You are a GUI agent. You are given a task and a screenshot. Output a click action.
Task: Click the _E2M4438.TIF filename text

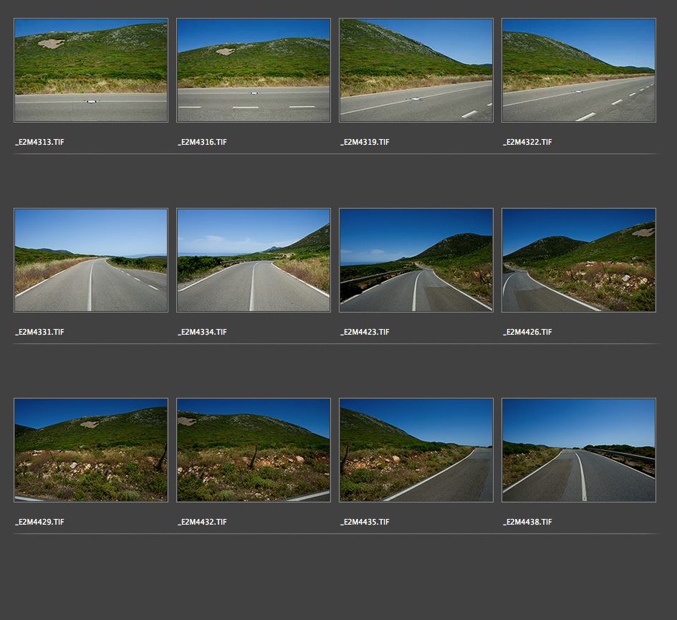pos(528,523)
